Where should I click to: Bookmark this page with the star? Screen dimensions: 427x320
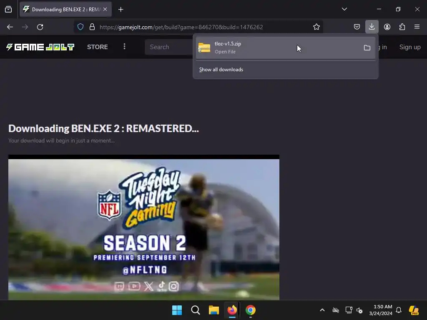click(x=316, y=27)
